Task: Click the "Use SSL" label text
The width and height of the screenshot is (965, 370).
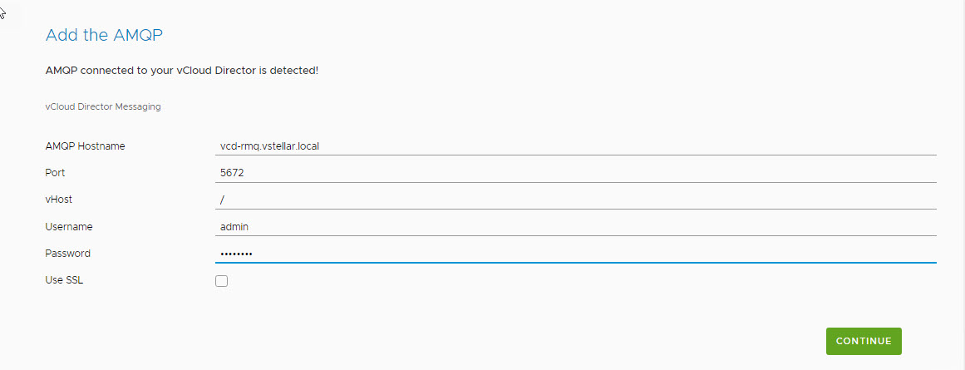Action: pos(64,280)
